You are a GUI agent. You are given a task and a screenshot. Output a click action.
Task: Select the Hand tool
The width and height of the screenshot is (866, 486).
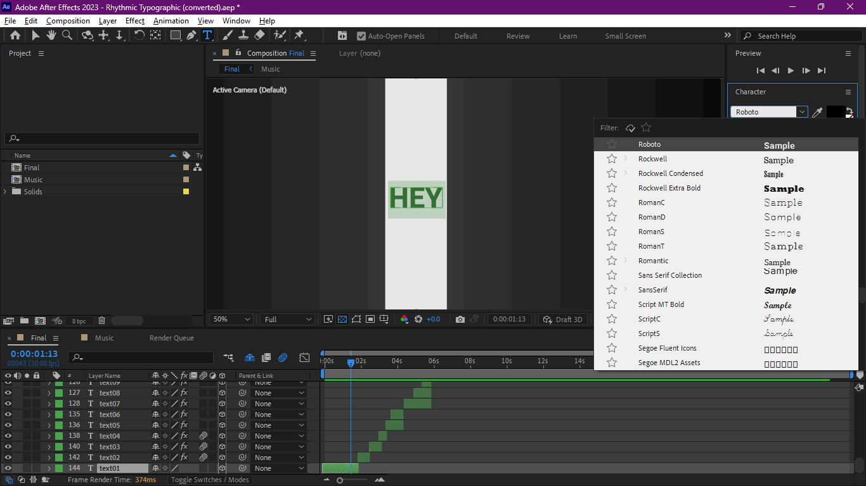(51, 35)
